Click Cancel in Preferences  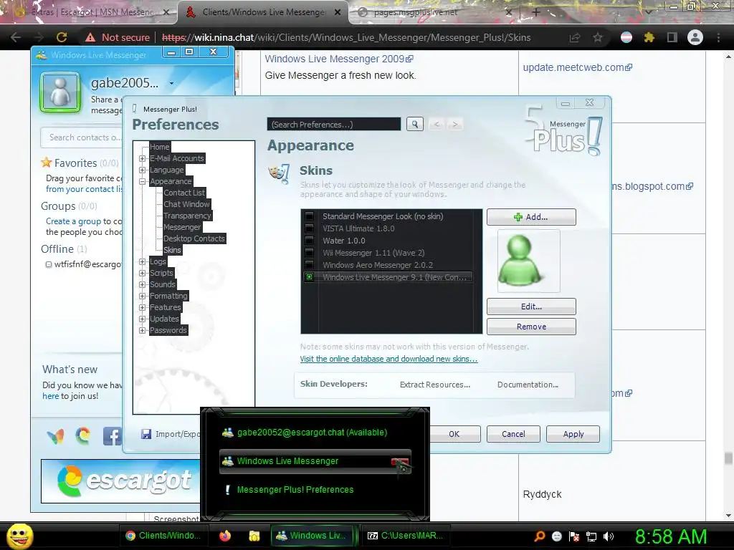(x=513, y=434)
